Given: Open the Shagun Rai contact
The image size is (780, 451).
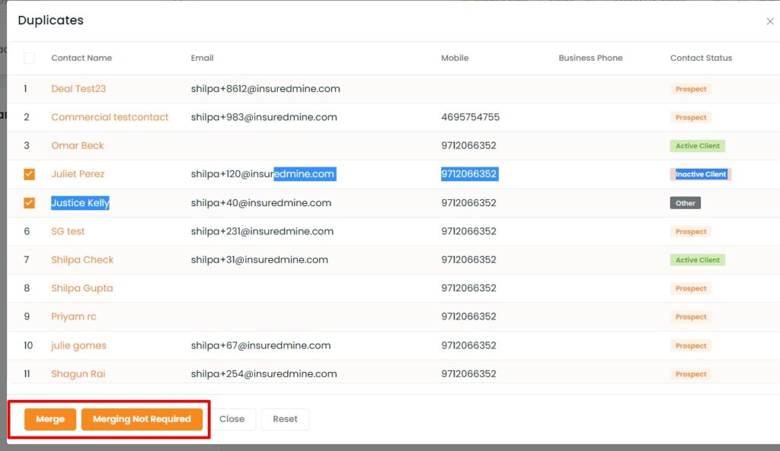Looking at the screenshot, I should coord(78,374).
